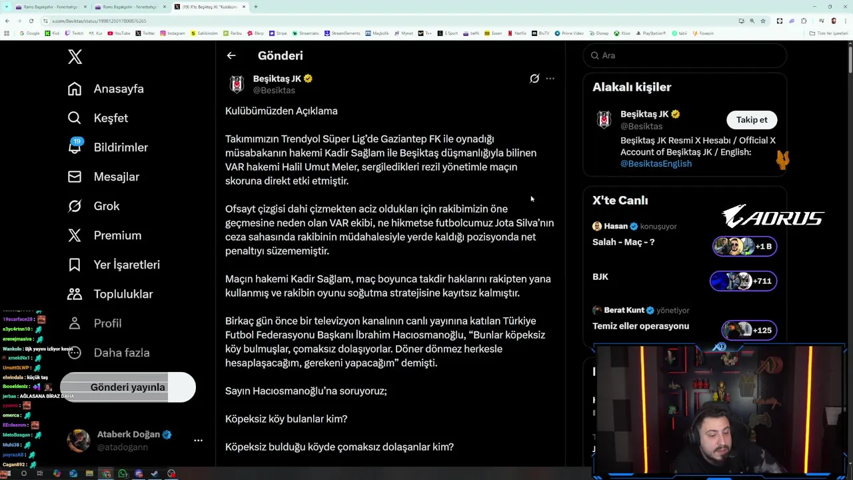Screen dimensions: 853x480
Task: Click page vertical scrollbar
Action: (x=850, y=60)
